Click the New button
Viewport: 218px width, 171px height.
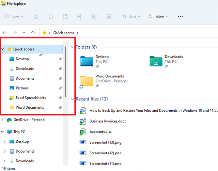pos(14,16)
